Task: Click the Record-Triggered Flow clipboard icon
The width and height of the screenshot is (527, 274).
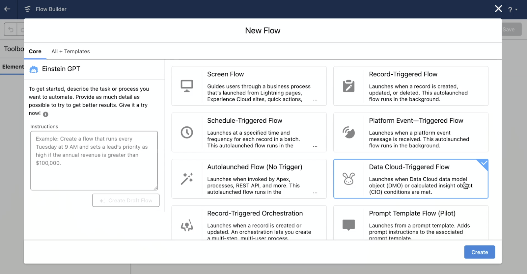Action: [x=348, y=86]
